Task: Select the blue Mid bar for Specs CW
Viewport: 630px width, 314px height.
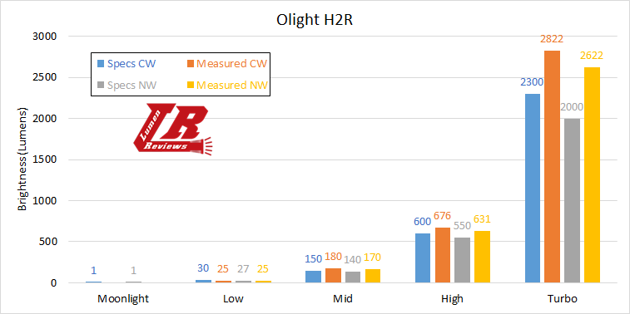Action: pyautogui.click(x=314, y=277)
